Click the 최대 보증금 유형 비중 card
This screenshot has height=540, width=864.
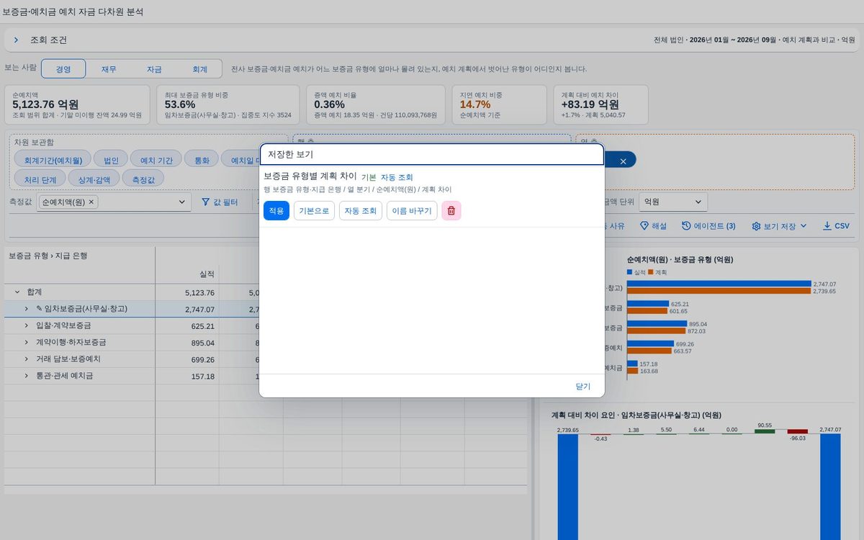228,104
